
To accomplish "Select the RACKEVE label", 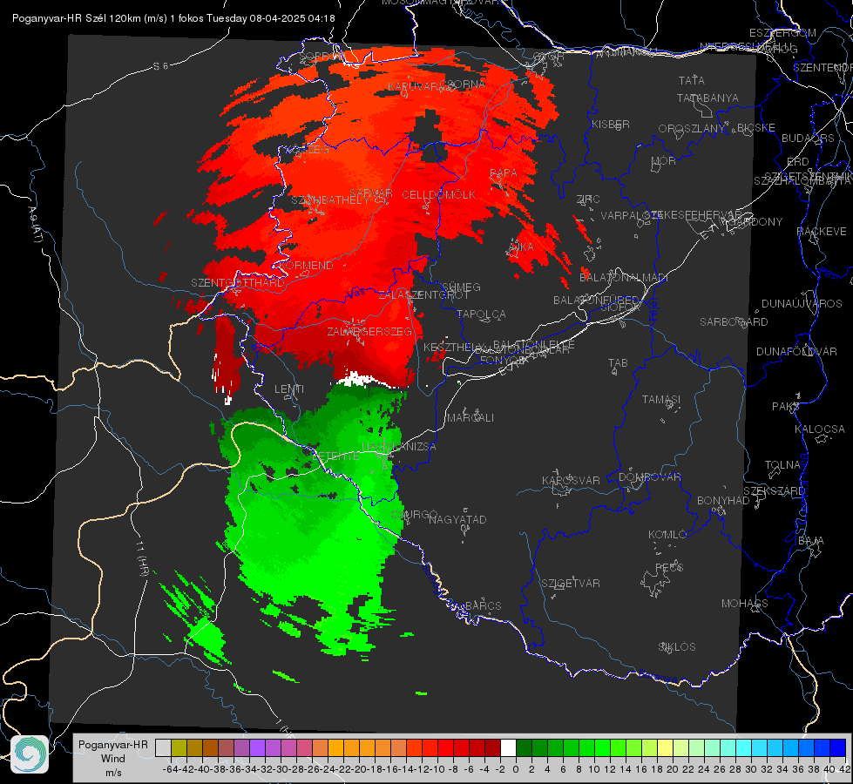I will 822,232.
